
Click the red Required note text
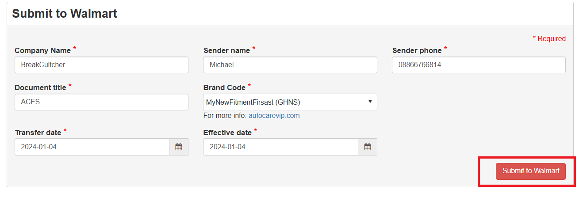[551, 39]
